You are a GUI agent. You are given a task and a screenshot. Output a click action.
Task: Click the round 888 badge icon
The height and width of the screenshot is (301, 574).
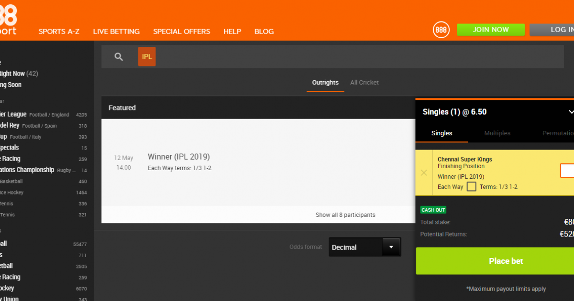point(441,30)
